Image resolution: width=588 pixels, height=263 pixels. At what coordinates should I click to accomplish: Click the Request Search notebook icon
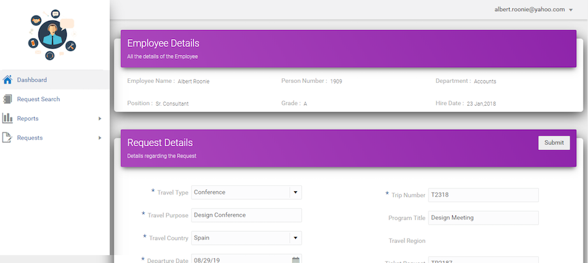(x=7, y=99)
